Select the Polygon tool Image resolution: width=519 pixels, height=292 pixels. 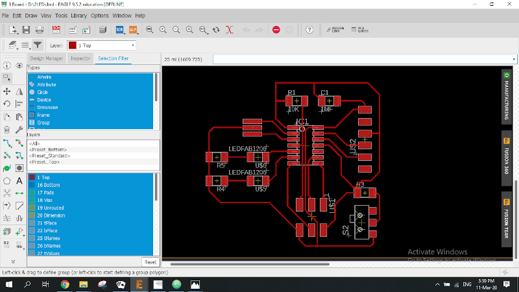coord(7,181)
